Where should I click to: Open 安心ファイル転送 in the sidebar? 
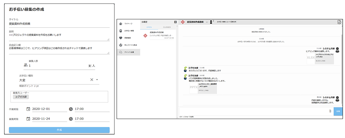tap(128, 45)
